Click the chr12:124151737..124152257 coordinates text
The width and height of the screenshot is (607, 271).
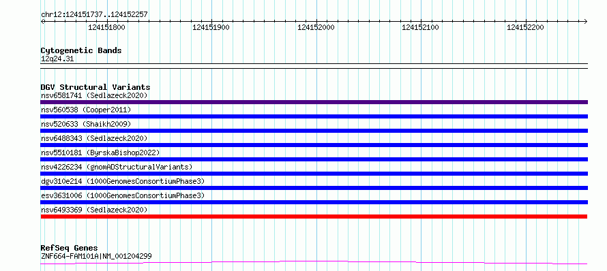[x=94, y=15]
